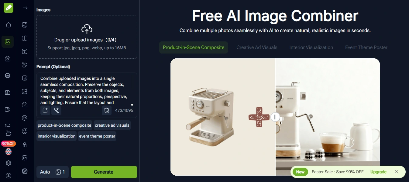Open the Home icon in sidebar
Screen dimensions: 409x182
[x=8, y=25]
